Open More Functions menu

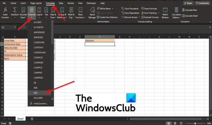point(80,13)
